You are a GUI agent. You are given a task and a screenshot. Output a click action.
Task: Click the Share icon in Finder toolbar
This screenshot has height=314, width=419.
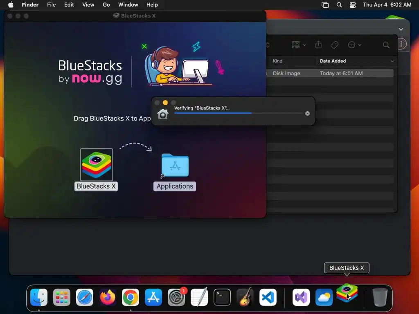point(318,45)
